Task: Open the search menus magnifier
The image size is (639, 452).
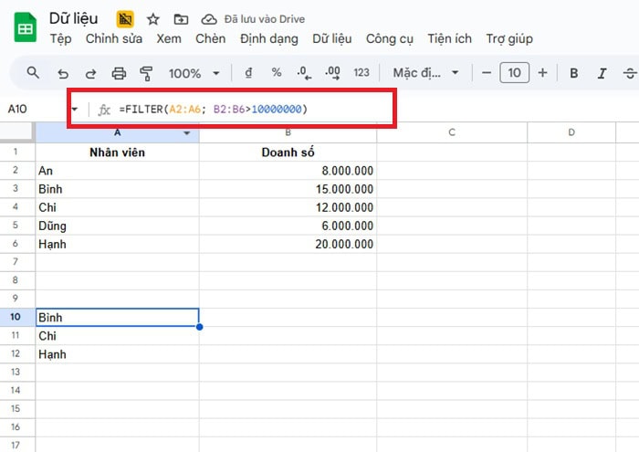Action: tap(33, 73)
